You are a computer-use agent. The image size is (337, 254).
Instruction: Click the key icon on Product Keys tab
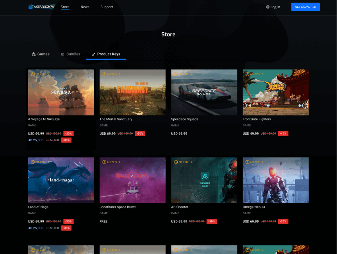(x=93, y=54)
